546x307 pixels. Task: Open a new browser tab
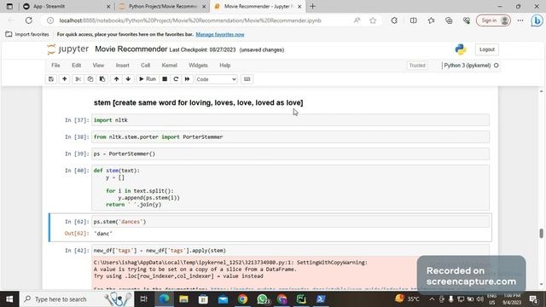(313, 6)
